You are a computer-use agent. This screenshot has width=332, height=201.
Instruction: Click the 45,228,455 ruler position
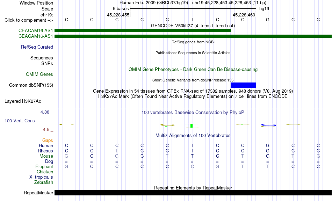pyautogui.click(x=118, y=15)
